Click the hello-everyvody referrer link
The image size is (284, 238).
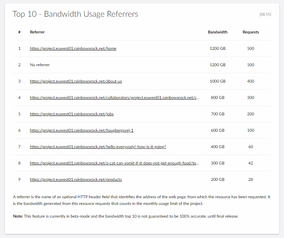(98, 147)
